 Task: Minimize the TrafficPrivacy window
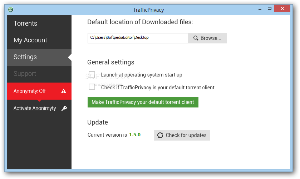260,9
